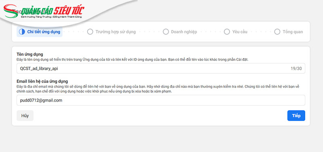The width and height of the screenshot is (323, 152).
Task: Open the 'Doanh nghiệp' step
Action: coord(180,32)
